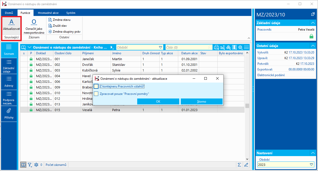
Task: Open the Období filter dropdown above the list
Action: click(x=160, y=47)
